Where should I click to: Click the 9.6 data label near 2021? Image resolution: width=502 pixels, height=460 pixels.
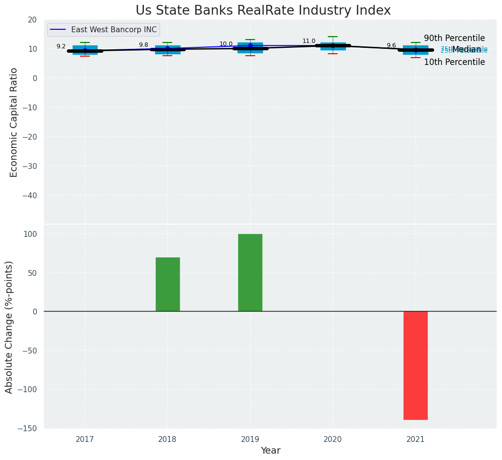[x=391, y=45]
